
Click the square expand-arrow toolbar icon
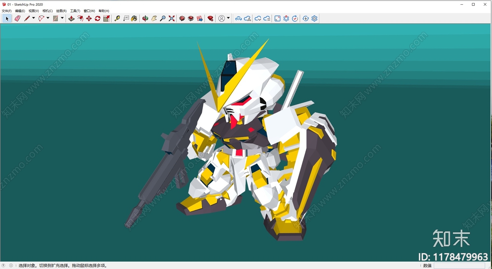[277, 18]
